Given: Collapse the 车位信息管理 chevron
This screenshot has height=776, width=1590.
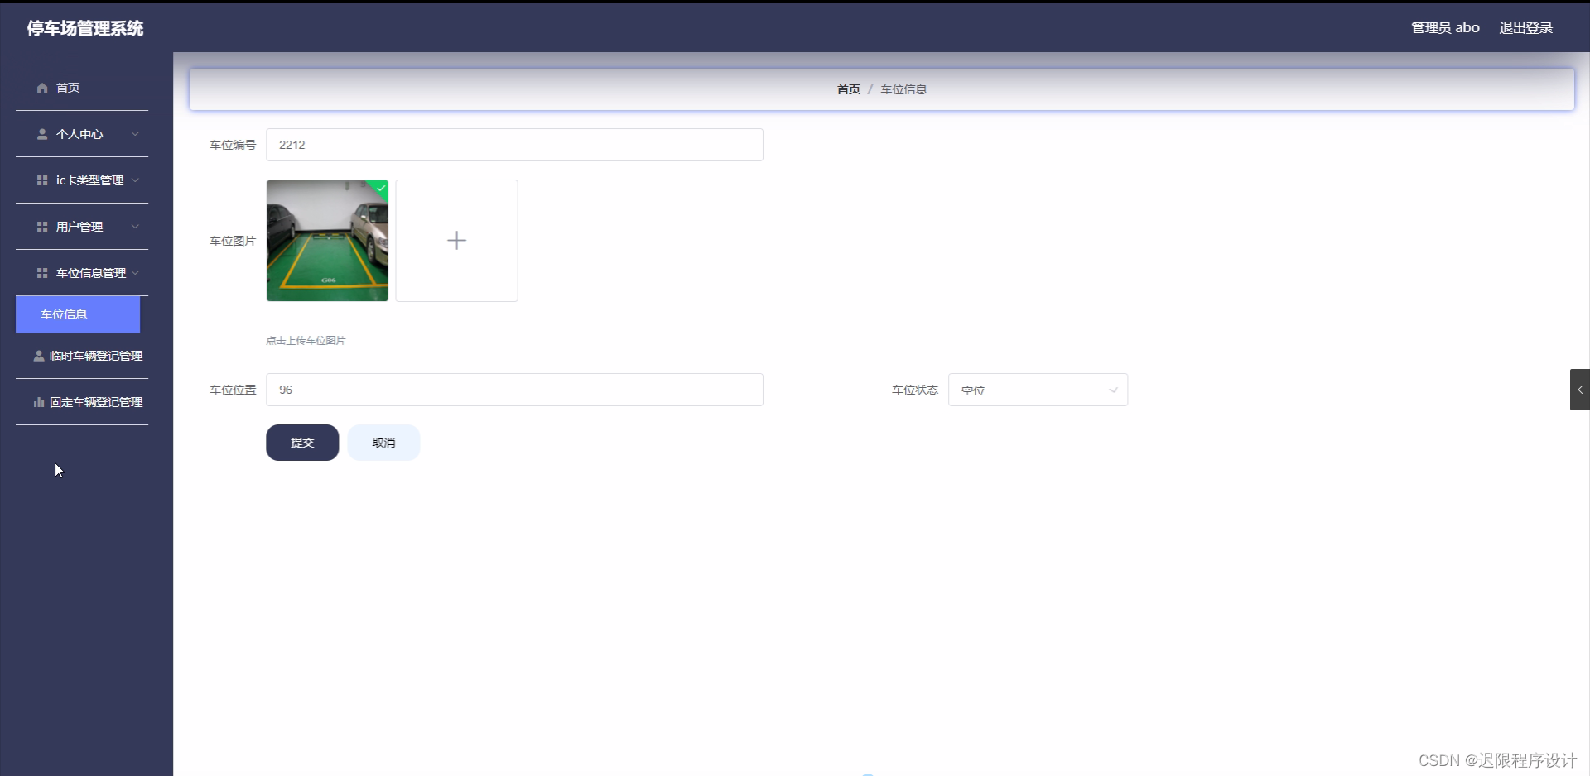Looking at the screenshot, I should (135, 273).
